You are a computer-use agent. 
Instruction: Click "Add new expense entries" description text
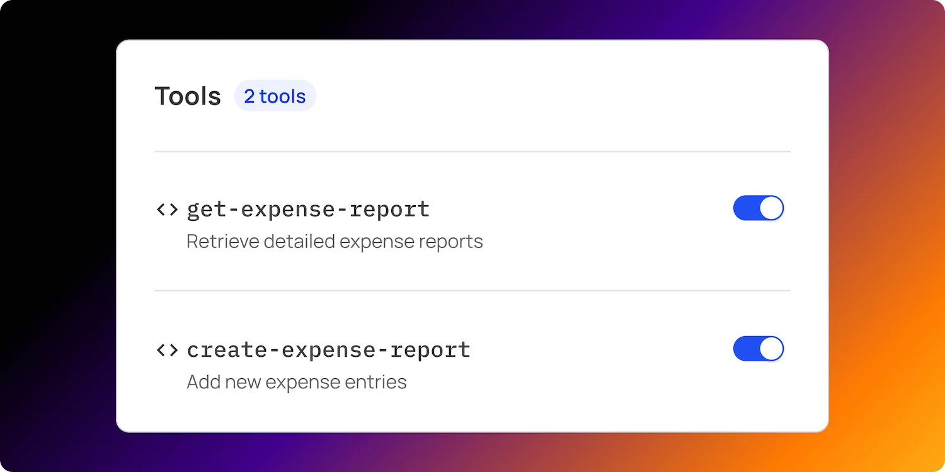click(x=296, y=382)
